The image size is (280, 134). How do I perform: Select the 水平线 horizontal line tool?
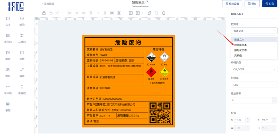8,90
